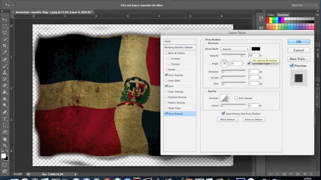The image size is (321, 180).
Task: Click the New Style... button
Action: pos(299,59)
